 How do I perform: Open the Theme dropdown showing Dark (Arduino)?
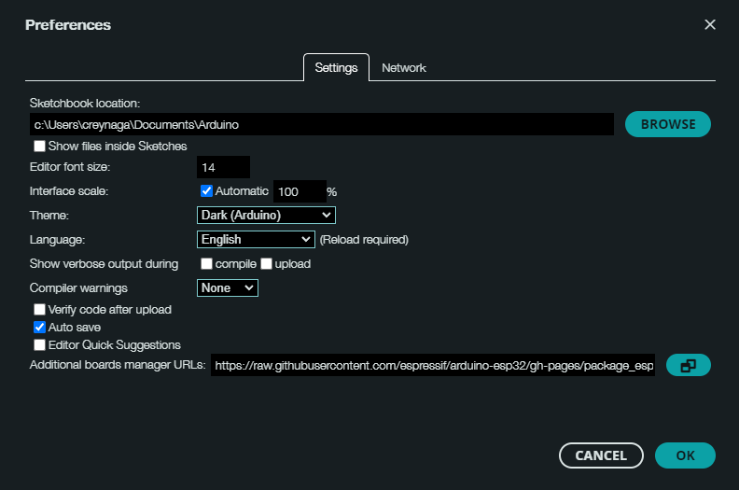[266, 215]
